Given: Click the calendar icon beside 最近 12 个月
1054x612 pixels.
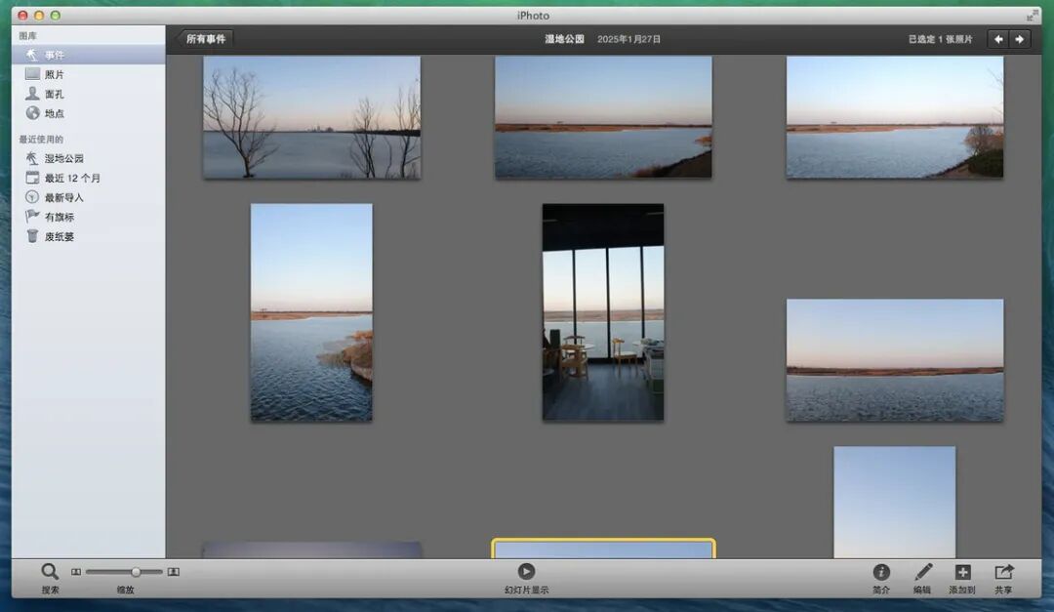Looking at the screenshot, I should point(32,178).
